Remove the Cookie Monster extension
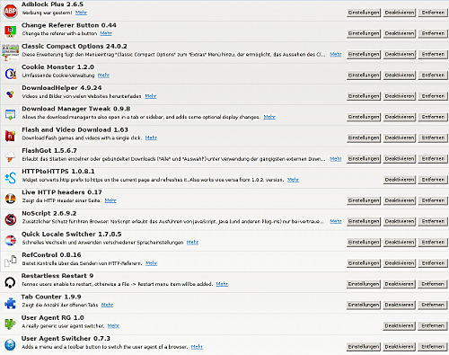This screenshot has height=355, width=449. [x=433, y=75]
